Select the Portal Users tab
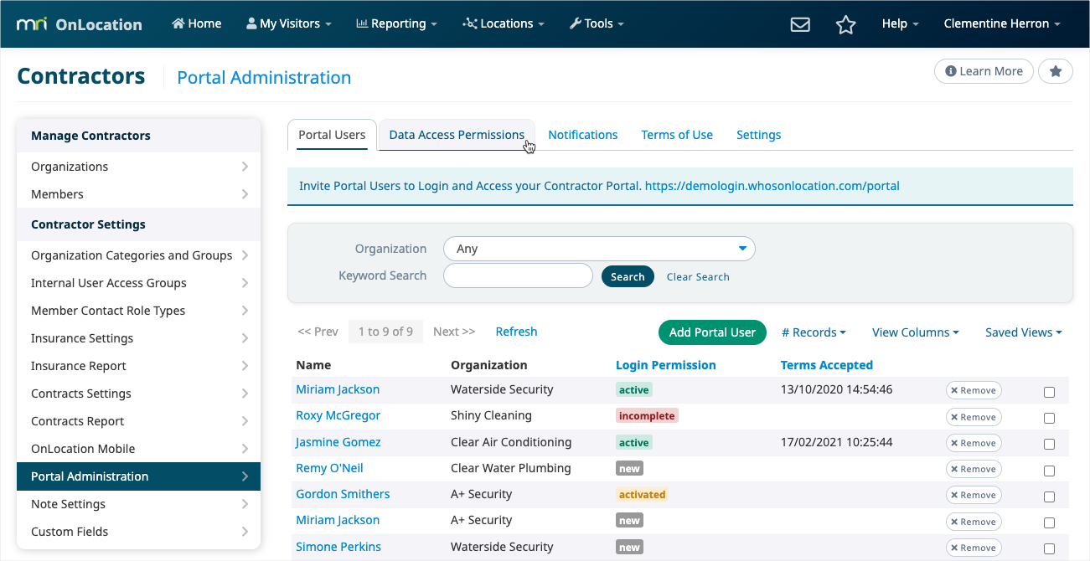Image resolution: width=1090 pixels, height=561 pixels. 332,135
